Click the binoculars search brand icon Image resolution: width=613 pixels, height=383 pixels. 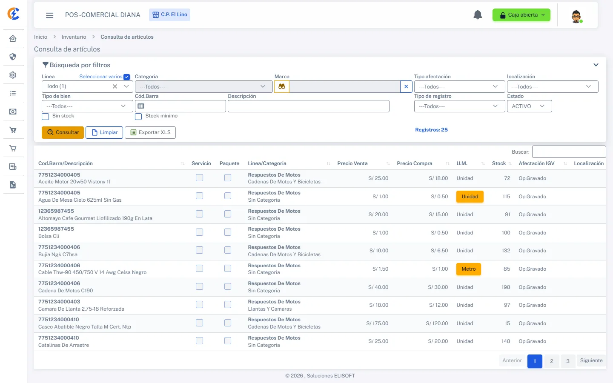282,86
